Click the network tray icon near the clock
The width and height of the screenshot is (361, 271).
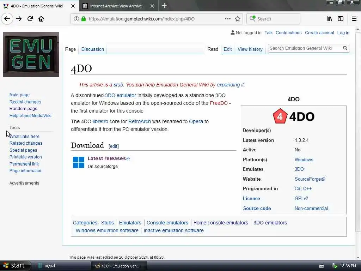[x=335, y=266]
